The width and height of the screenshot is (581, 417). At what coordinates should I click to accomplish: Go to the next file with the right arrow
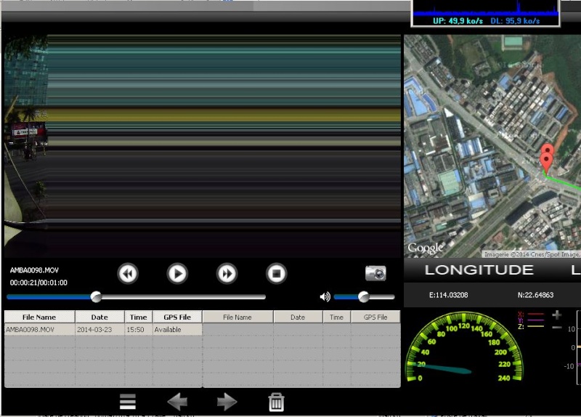click(227, 402)
